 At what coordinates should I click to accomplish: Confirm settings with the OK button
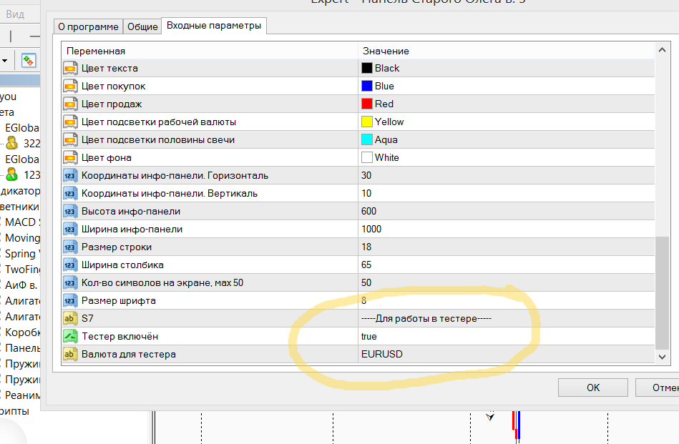(x=593, y=388)
